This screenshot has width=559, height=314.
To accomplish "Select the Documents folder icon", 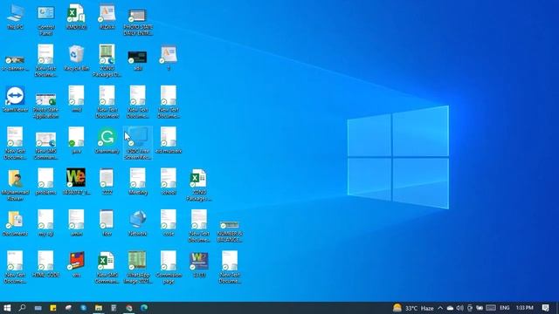I will click(x=15, y=223).
